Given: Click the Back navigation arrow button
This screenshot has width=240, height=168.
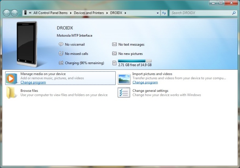Looking at the screenshot, I should (7, 13).
